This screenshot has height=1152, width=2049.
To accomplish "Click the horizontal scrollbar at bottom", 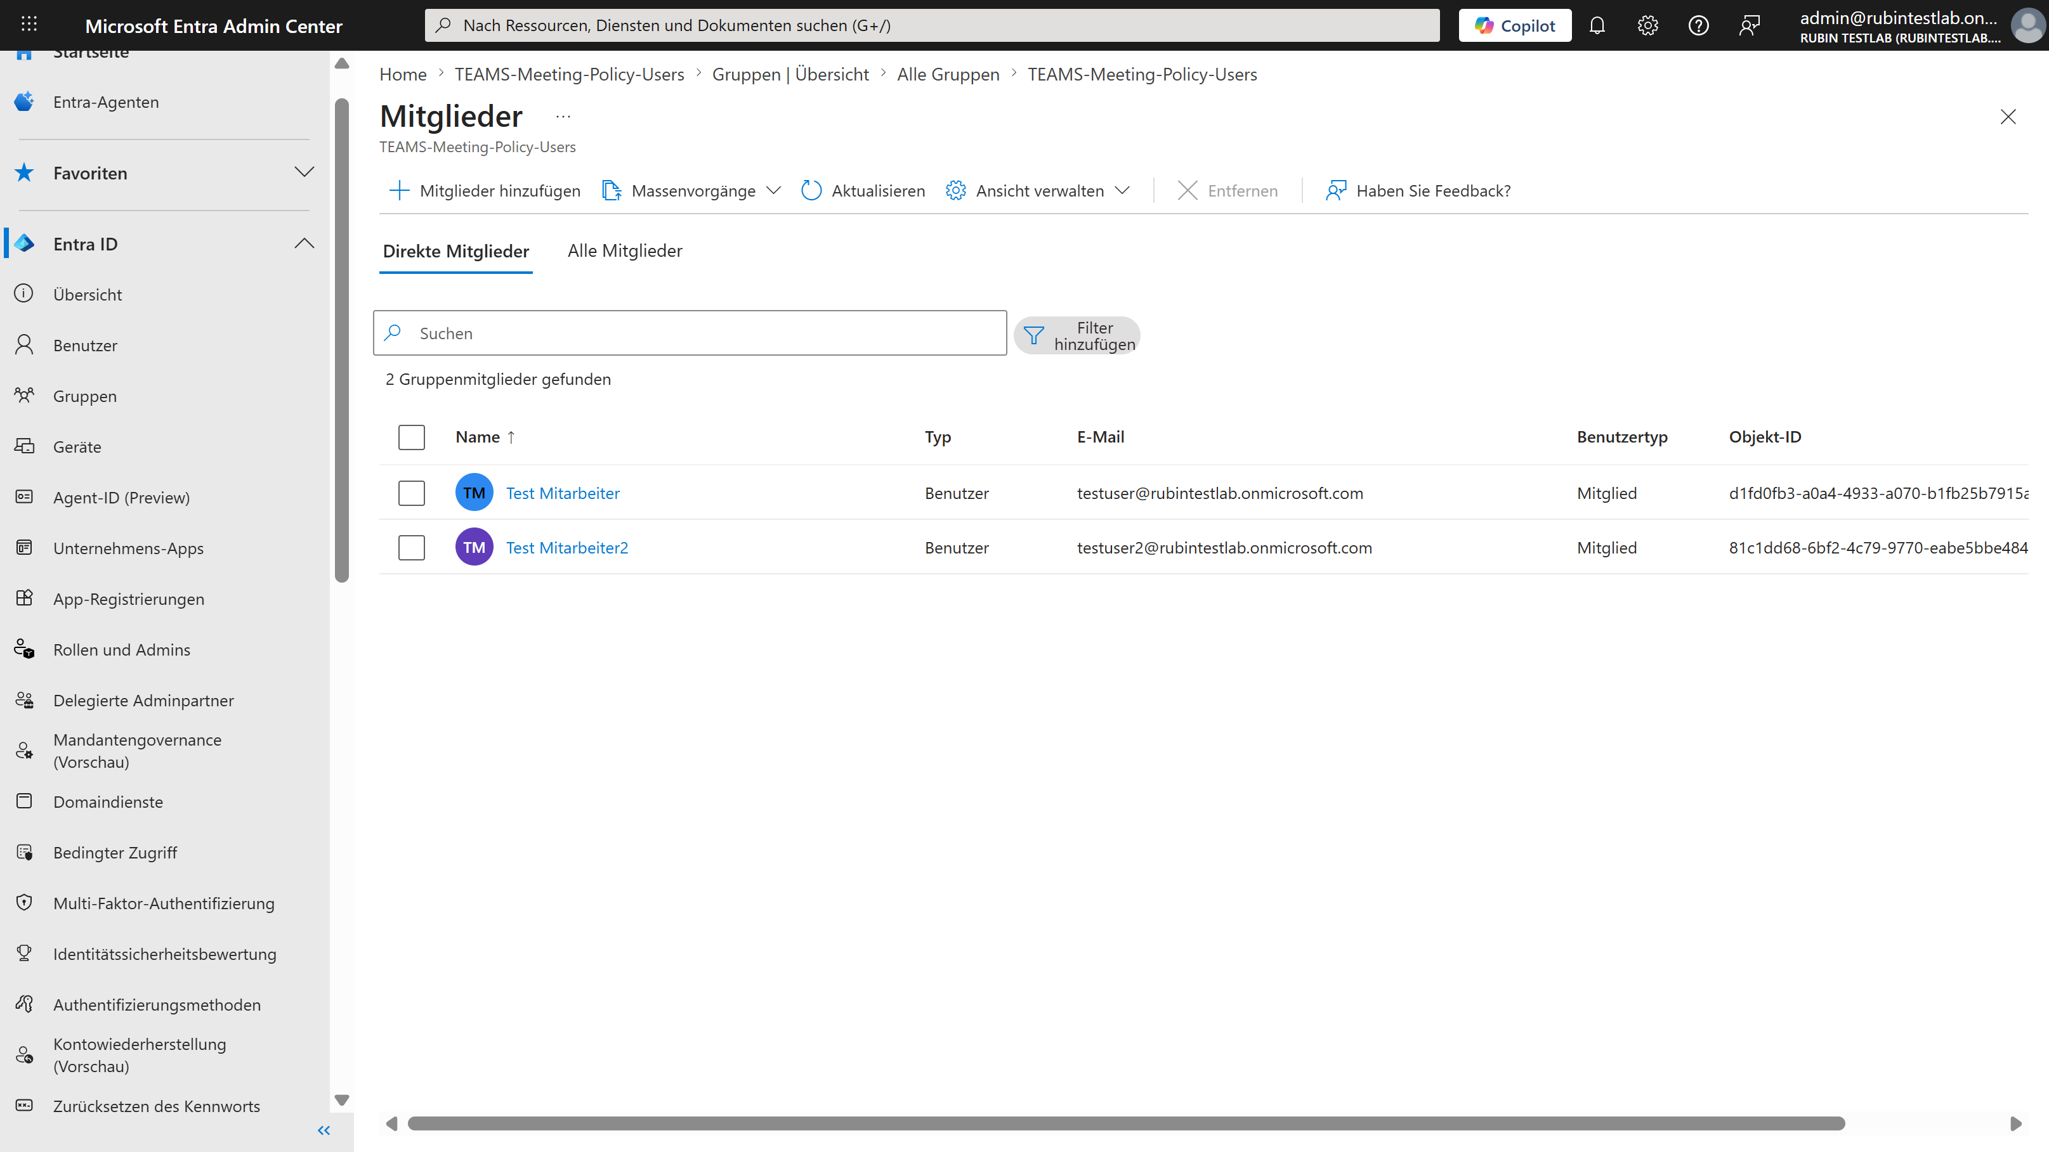I will pos(1125,1123).
